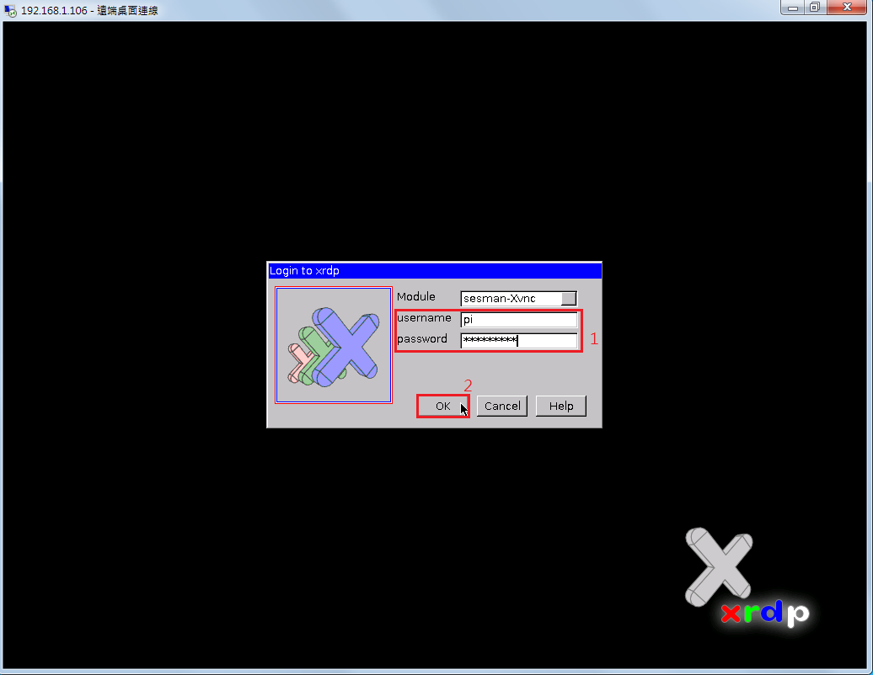Click the large grey X logo graphic
The image size is (873, 675).
717,564
